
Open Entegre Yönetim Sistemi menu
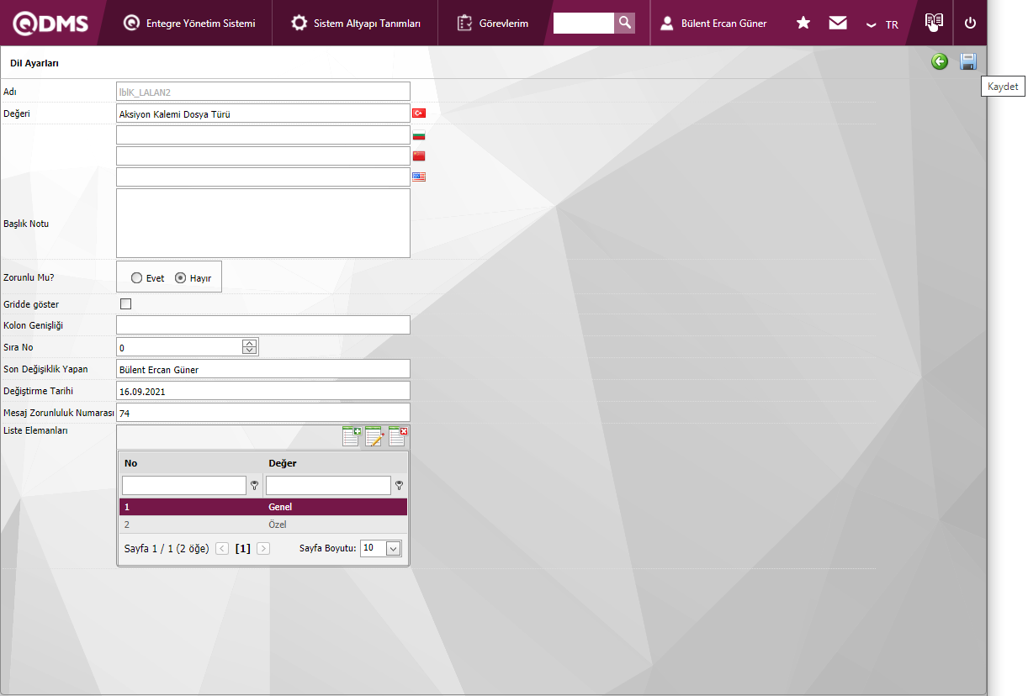pos(188,24)
